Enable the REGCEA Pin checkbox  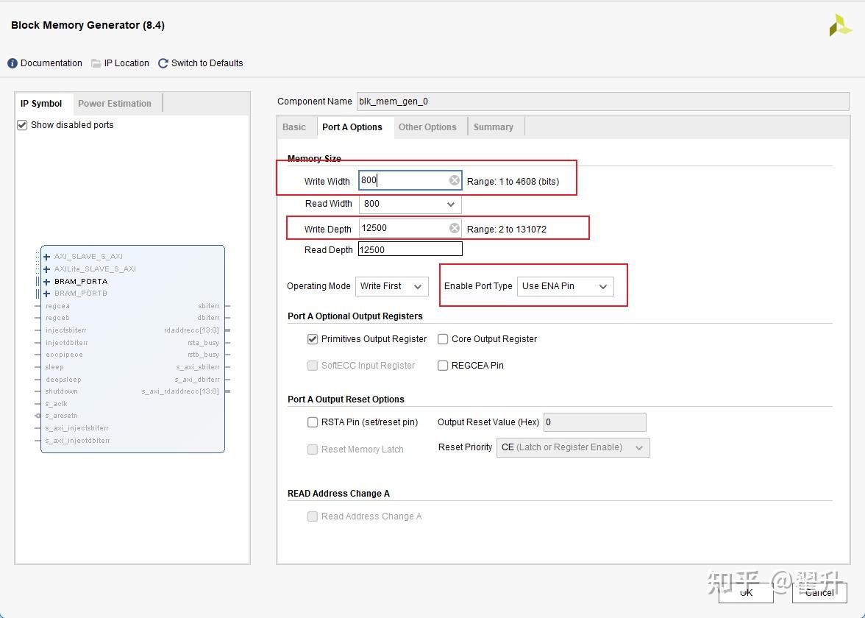[443, 365]
